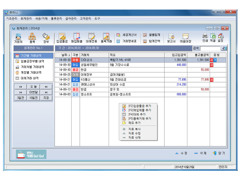This screenshot has width=240, height=180.
Task: Choose [F5]품목거래 추가 in context menu
Action: [138, 119]
